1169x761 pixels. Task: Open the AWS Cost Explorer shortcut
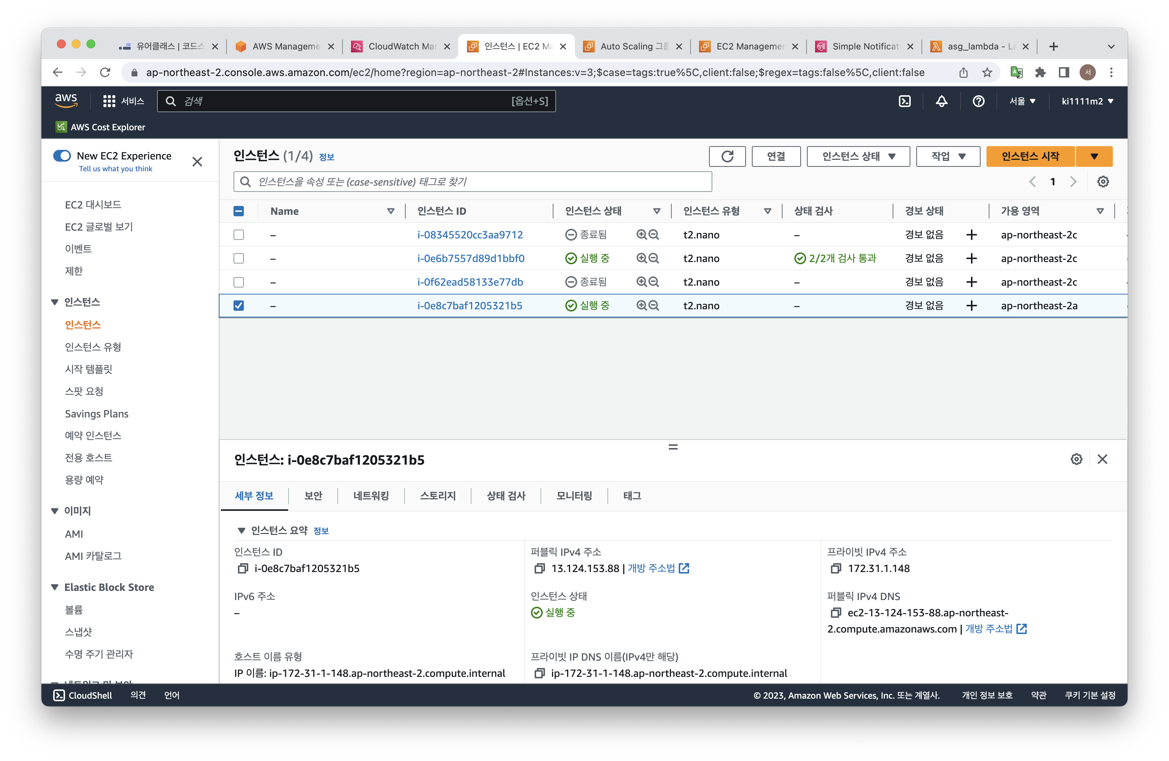coord(101,127)
